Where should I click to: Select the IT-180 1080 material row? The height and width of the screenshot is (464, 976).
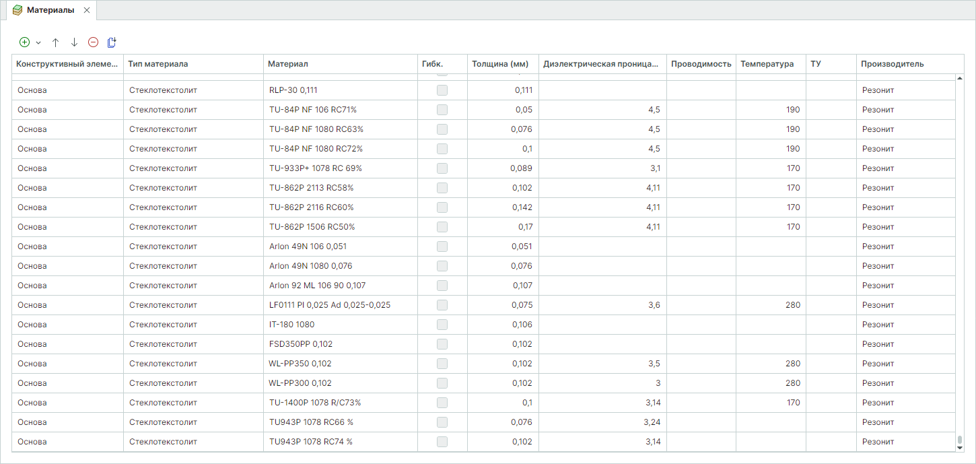click(291, 325)
